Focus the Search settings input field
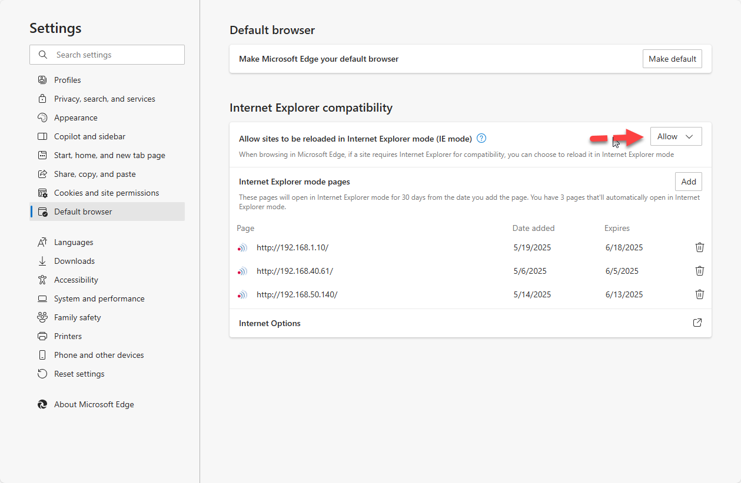 107,55
